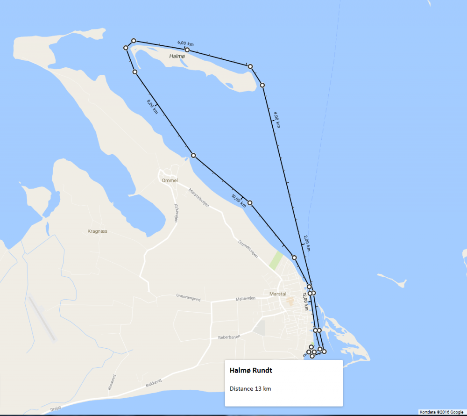Click the Ommel village label

170,180
